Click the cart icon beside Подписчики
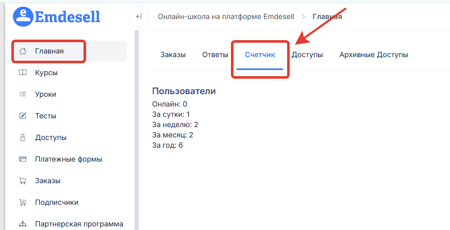 tap(23, 202)
